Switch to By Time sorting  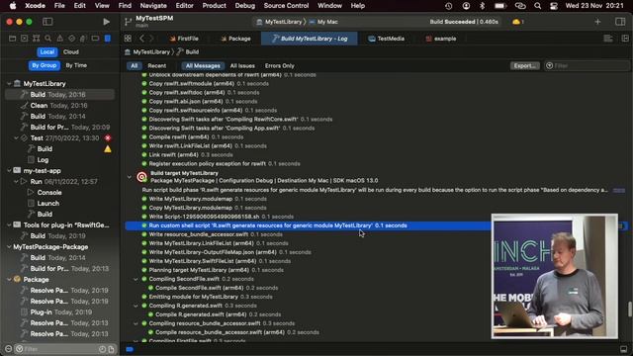(x=76, y=65)
